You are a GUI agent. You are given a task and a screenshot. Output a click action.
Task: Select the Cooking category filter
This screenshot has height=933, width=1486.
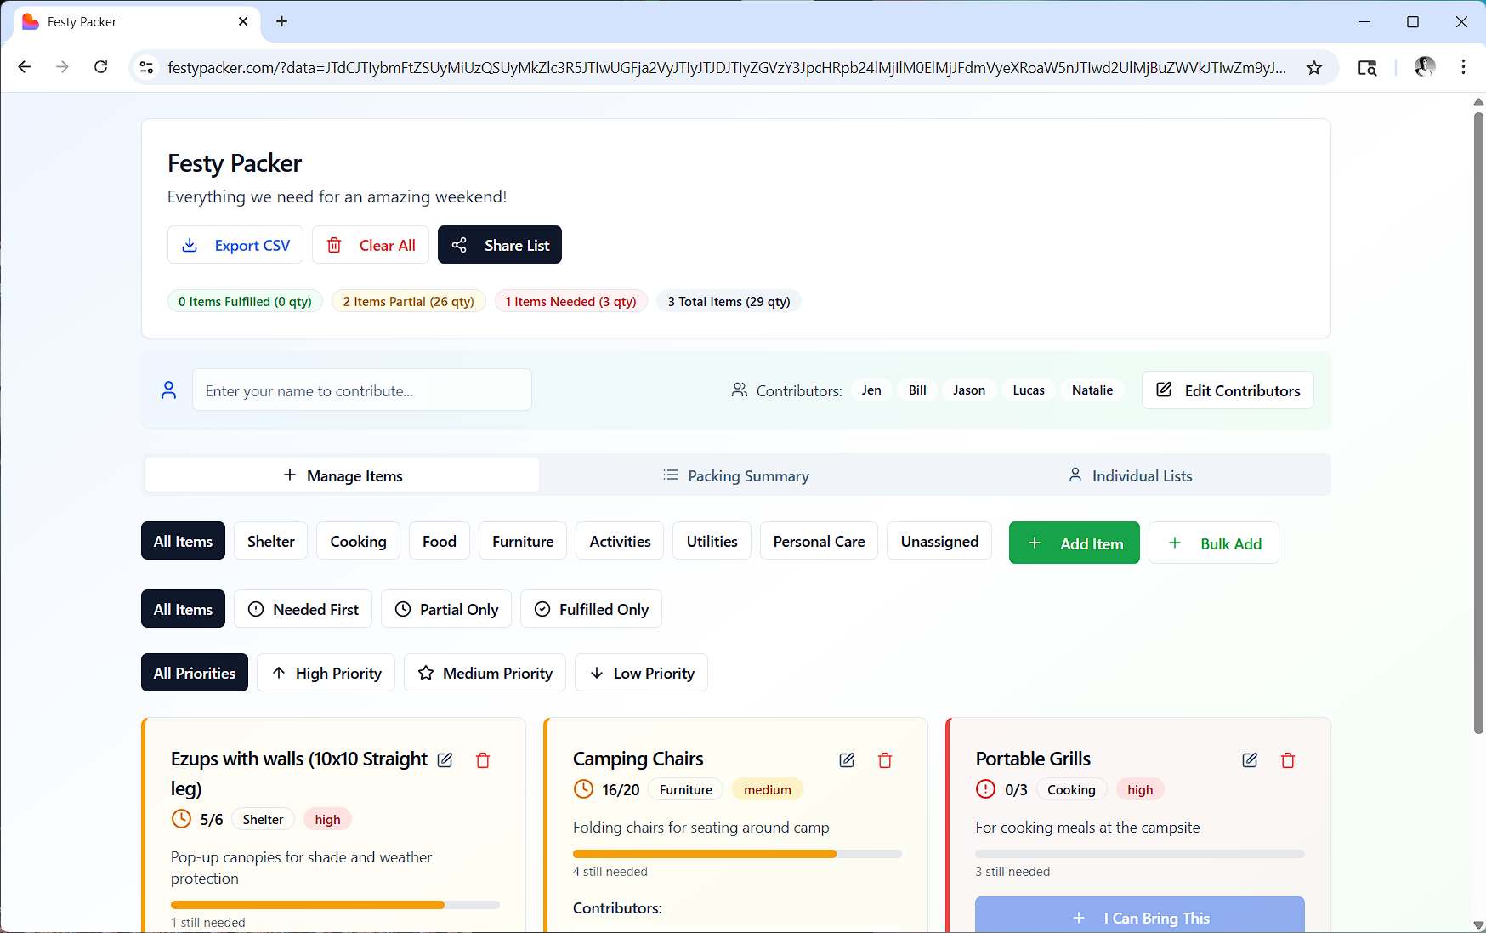(x=358, y=542)
